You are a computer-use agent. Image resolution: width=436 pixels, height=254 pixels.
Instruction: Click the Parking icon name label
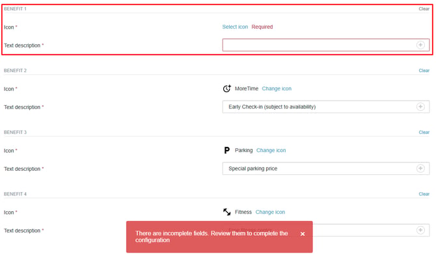point(244,150)
